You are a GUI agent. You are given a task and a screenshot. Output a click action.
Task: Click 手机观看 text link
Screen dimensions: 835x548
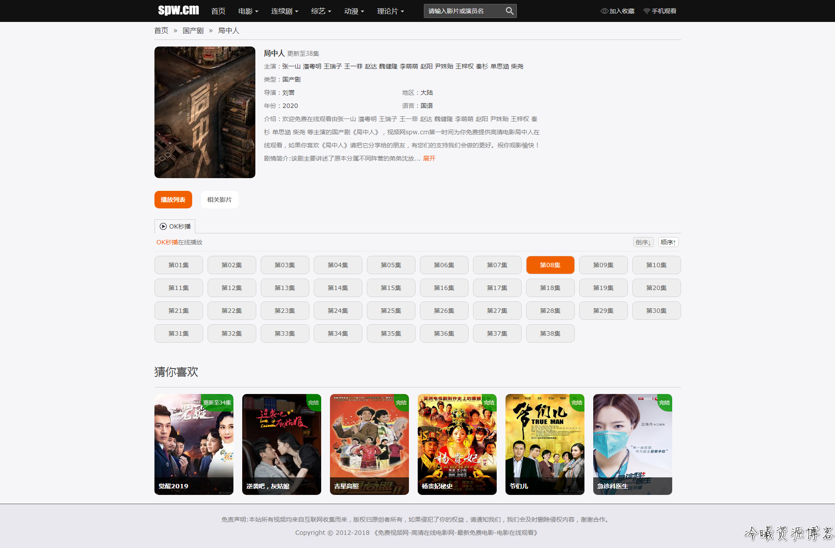pos(664,11)
